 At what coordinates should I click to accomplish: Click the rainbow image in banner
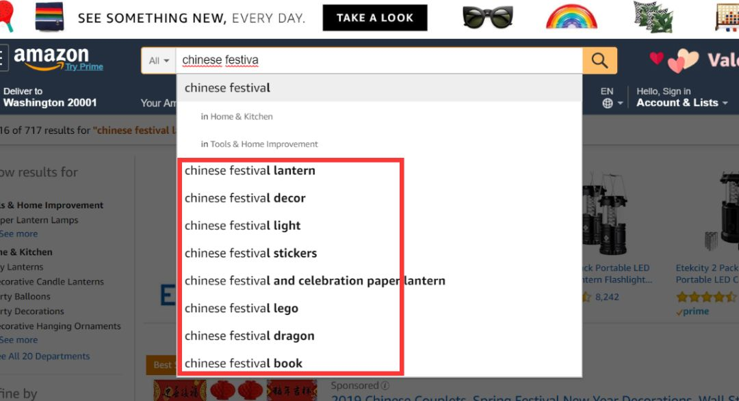[x=571, y=17]
